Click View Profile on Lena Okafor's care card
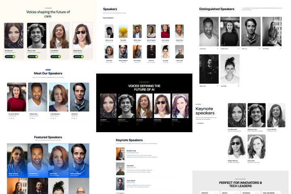 (55, 57)
